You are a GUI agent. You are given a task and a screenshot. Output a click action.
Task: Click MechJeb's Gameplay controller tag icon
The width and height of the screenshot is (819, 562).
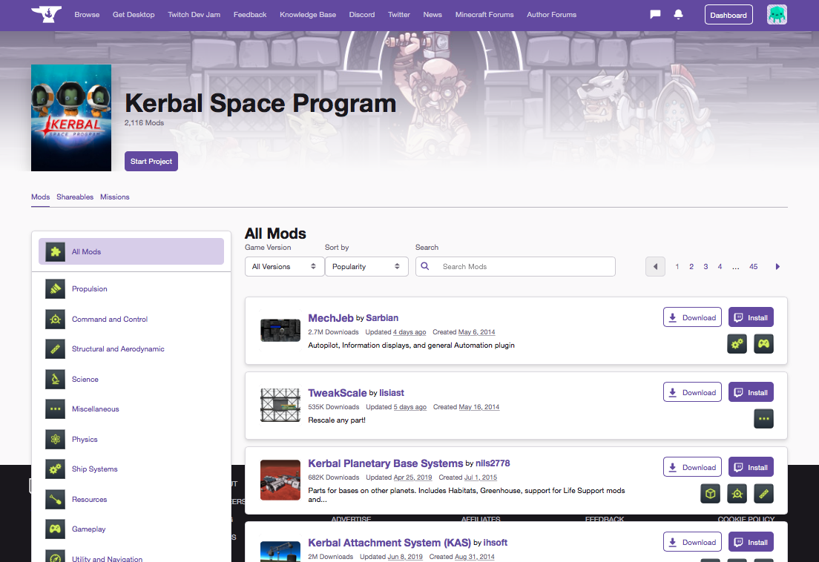[x=763, y=344]
